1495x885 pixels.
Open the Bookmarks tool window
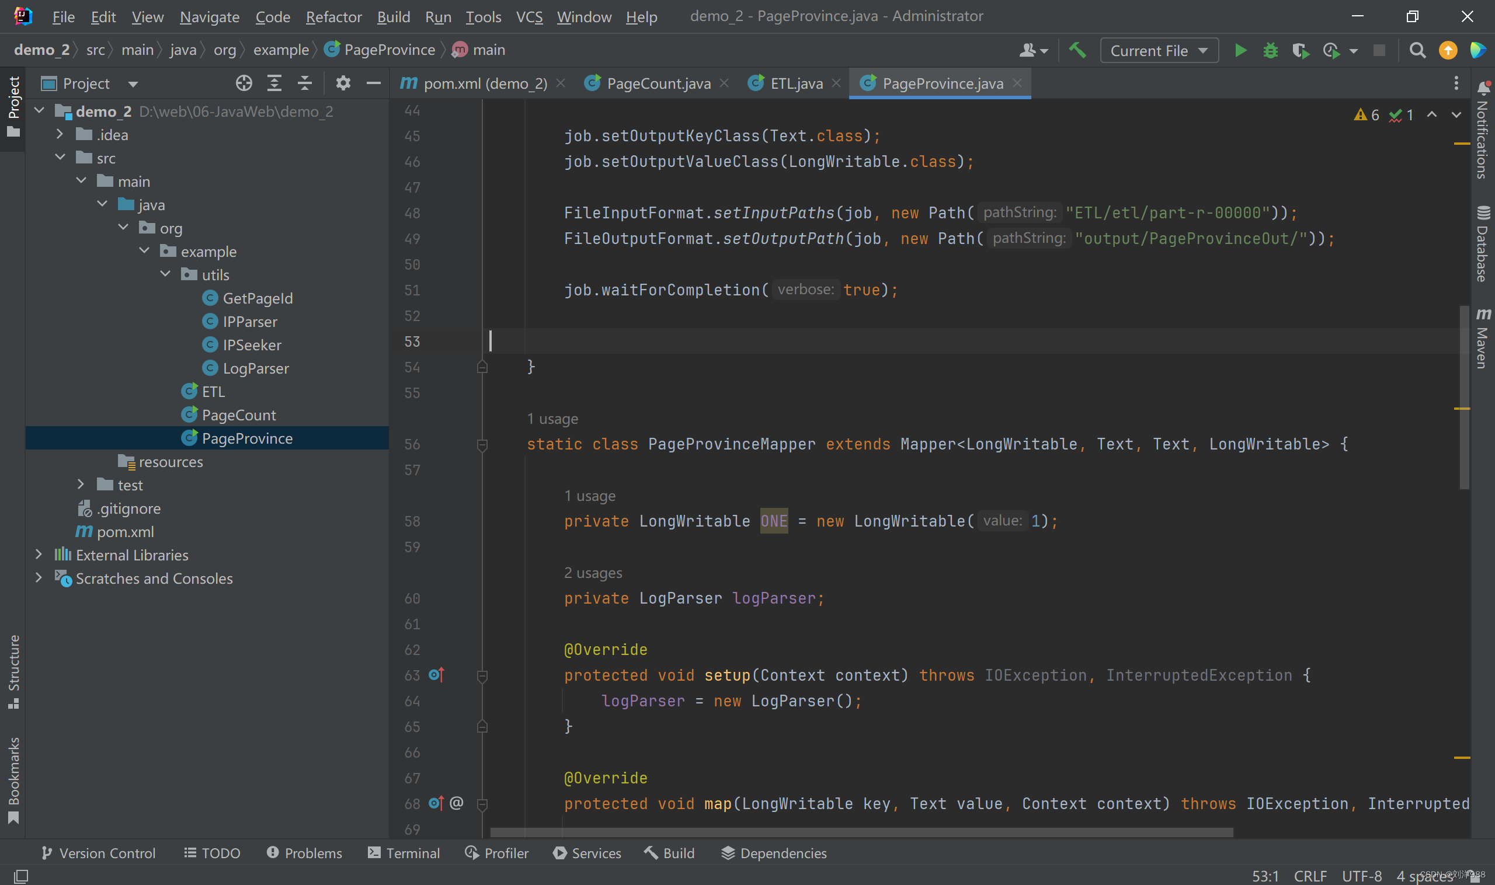point(13,780)
